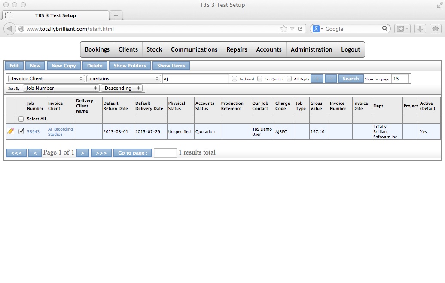445x283 pixels.
Task: Click the Logout menu item
Action: 351,49
